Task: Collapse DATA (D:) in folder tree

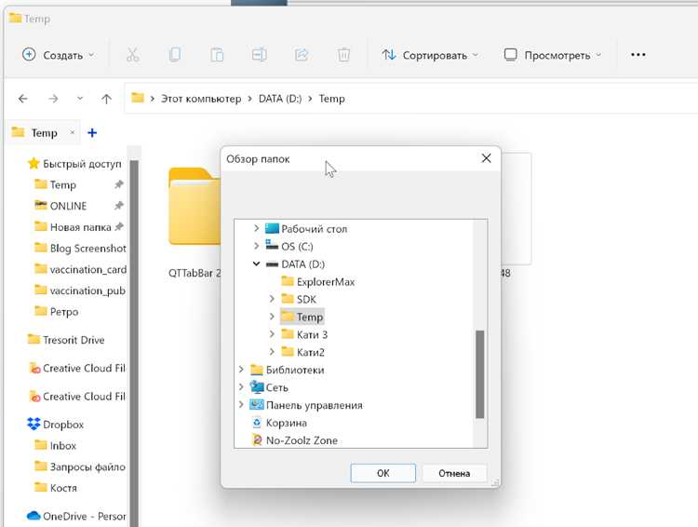Action: [256, 263]
